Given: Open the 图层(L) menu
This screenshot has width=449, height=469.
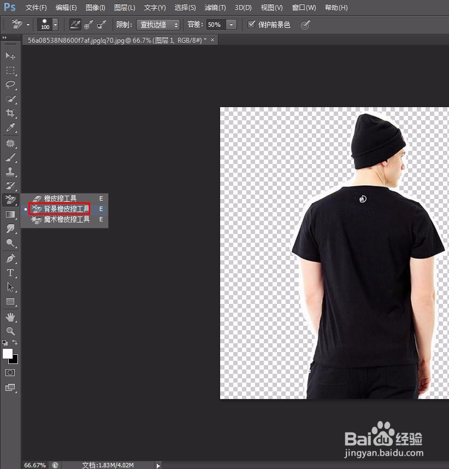Looking at the screenshot, I should coord(125,8).
